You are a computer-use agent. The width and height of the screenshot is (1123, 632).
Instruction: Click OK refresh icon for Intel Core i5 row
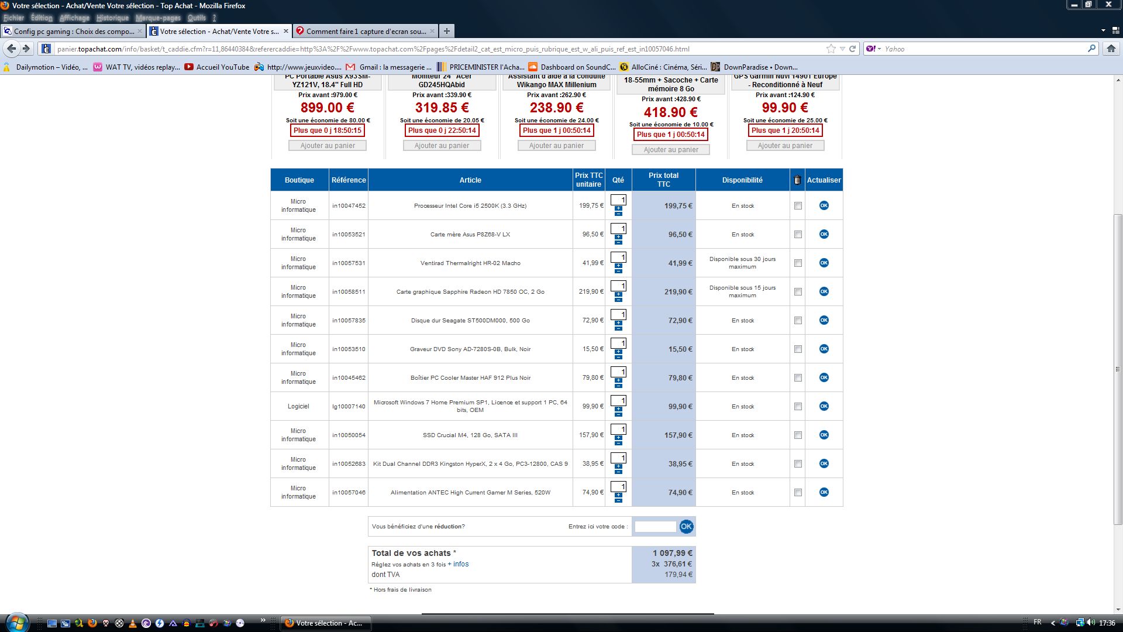click(824, 205)
